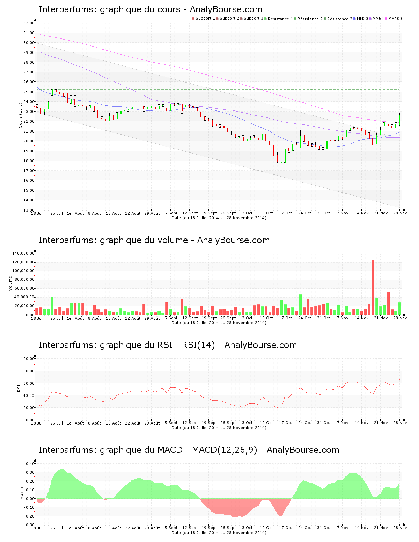The image size is (419, 542).
Task: Click the title 'Interparfums: graphique du volume - AnalyBourse.com'
Action: (x=154, y=240)
